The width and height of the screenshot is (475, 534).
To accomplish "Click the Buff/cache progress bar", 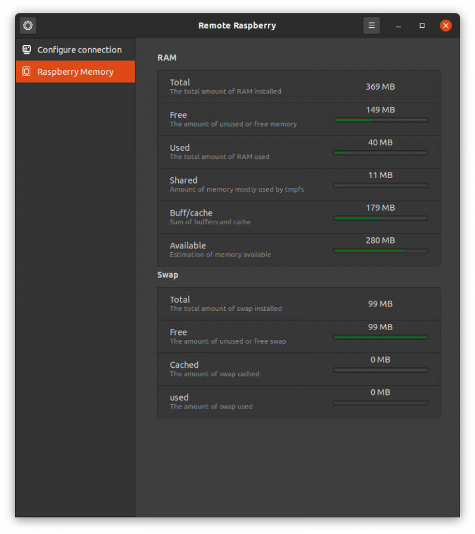I will [380, 218].
